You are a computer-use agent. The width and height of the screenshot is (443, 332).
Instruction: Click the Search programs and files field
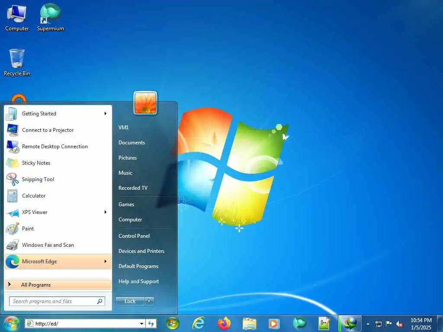(57, 301)
